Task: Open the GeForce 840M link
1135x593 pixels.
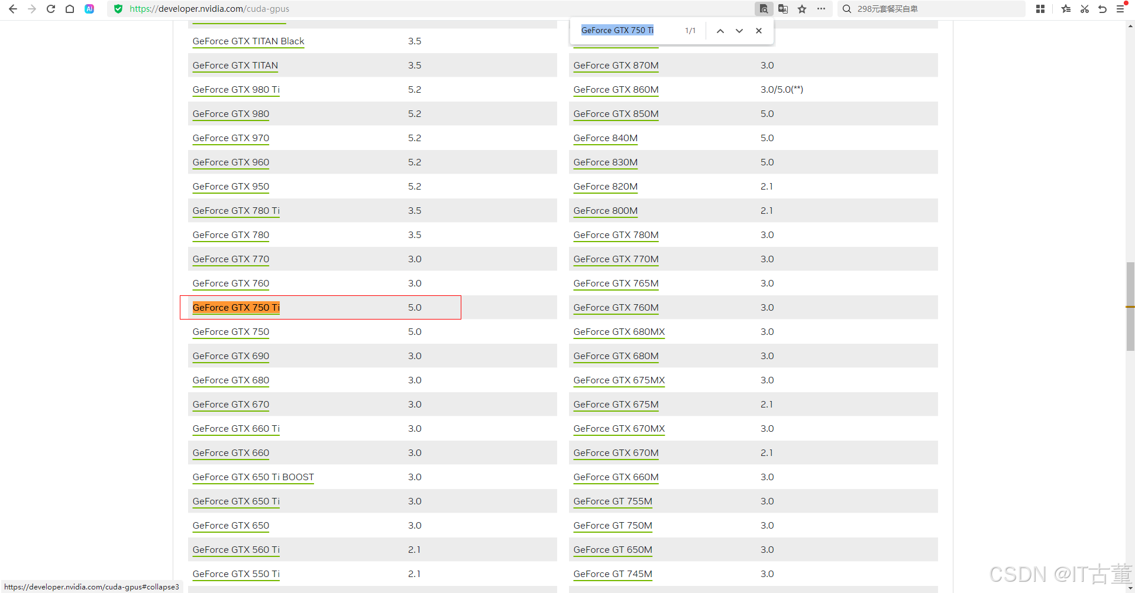Action: (606, 138)
